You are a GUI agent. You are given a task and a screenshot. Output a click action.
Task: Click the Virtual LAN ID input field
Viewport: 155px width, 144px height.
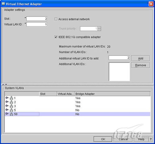coord(37,24)
